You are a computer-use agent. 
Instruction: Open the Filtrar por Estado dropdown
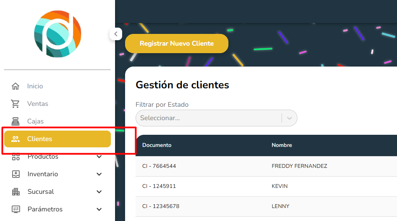(216, 118)
